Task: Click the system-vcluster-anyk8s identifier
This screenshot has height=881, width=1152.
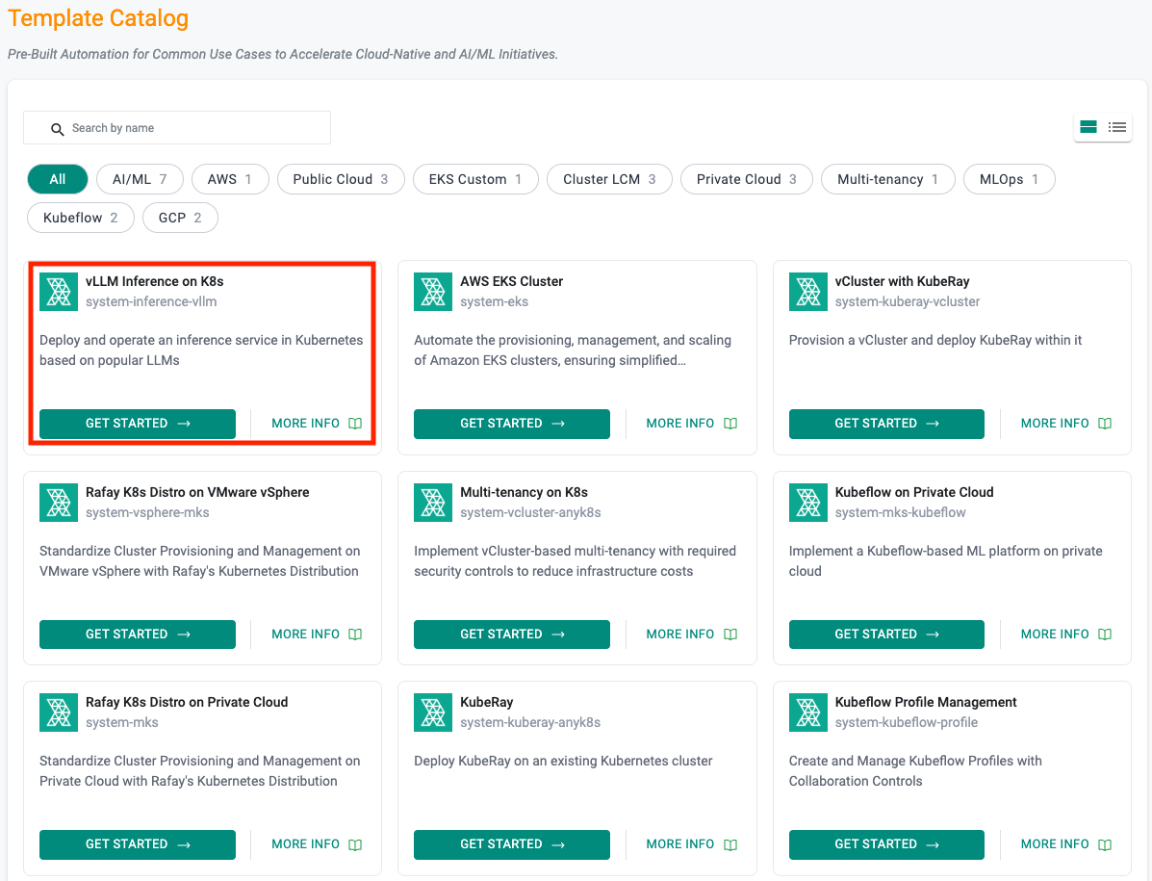Action: (530, 513)
